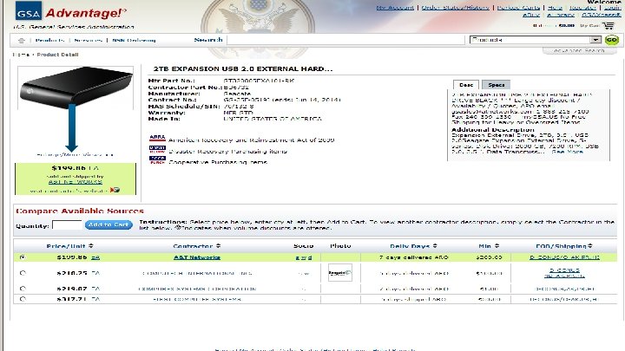Image resolution: width=625 pixels, height=351 pixels.
Task: Click the Register link
Action: coord(582,8)
